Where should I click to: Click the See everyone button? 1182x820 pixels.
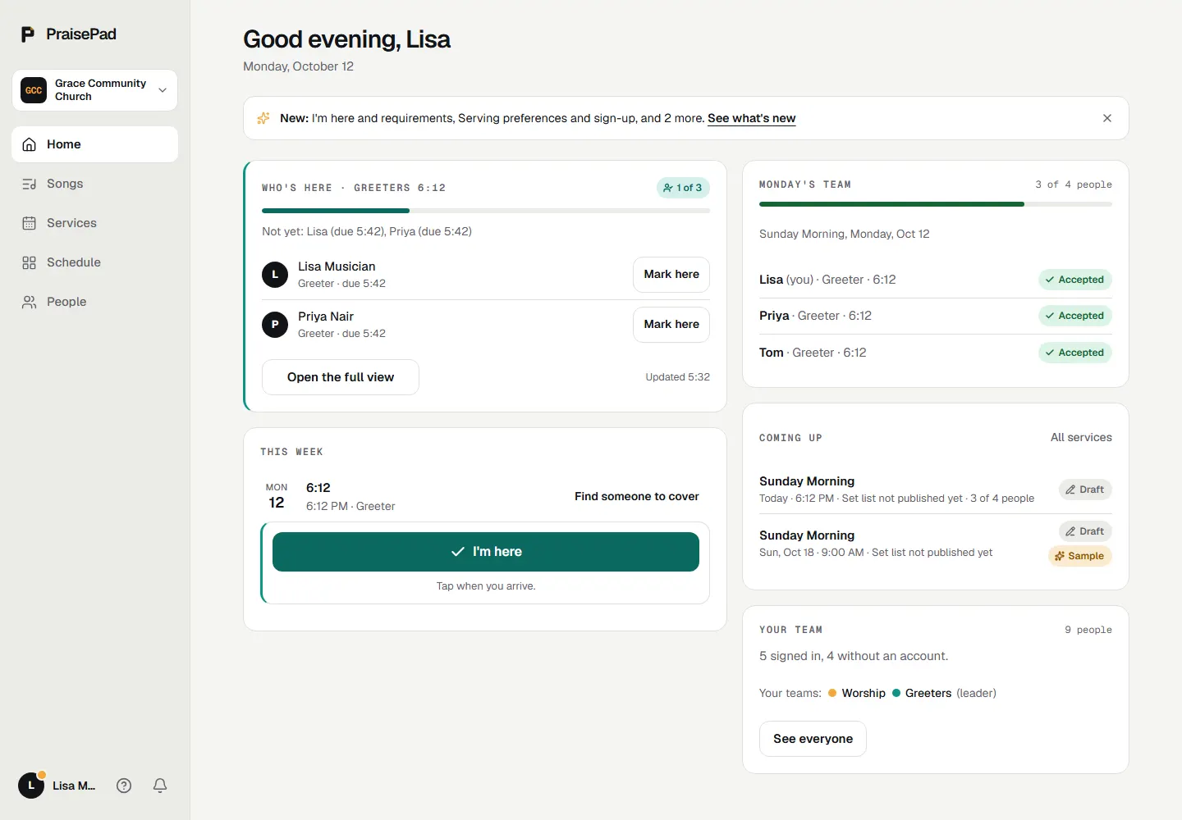pos(813,739)
